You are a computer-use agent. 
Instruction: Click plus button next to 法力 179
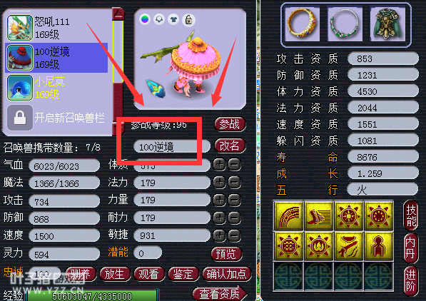[x=220, y=183]
